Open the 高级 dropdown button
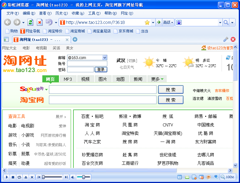240x183 pixels. [x=168, y=22]
